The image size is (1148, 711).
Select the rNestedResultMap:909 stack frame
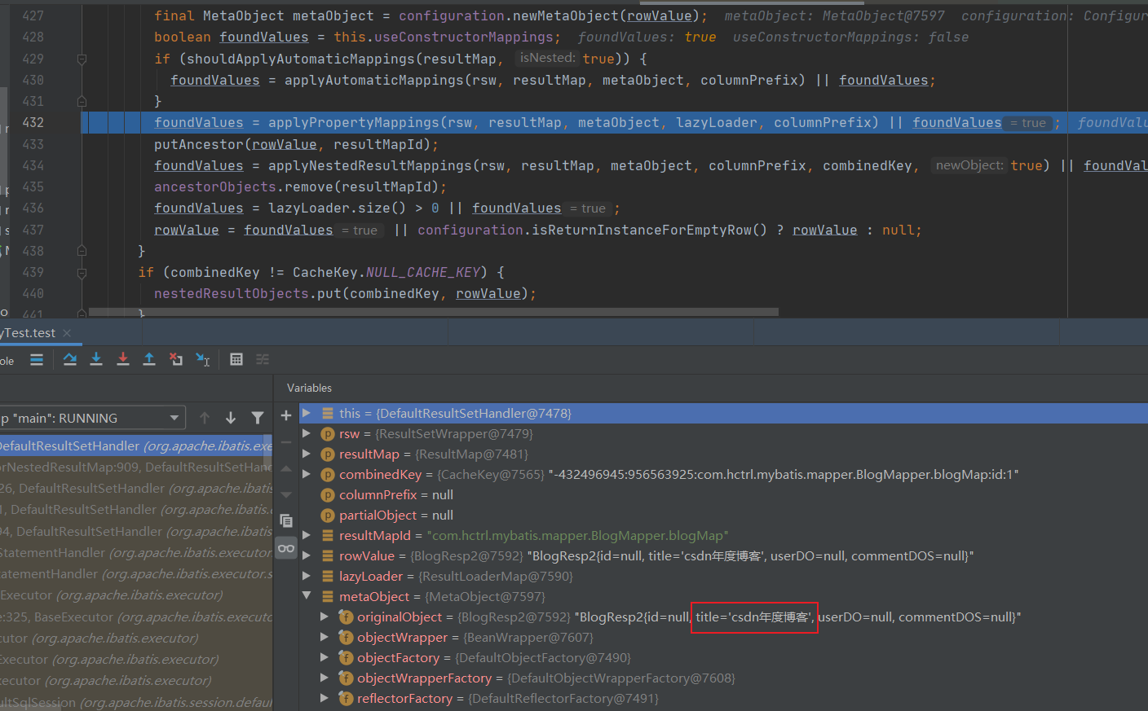tap(136, 467)
